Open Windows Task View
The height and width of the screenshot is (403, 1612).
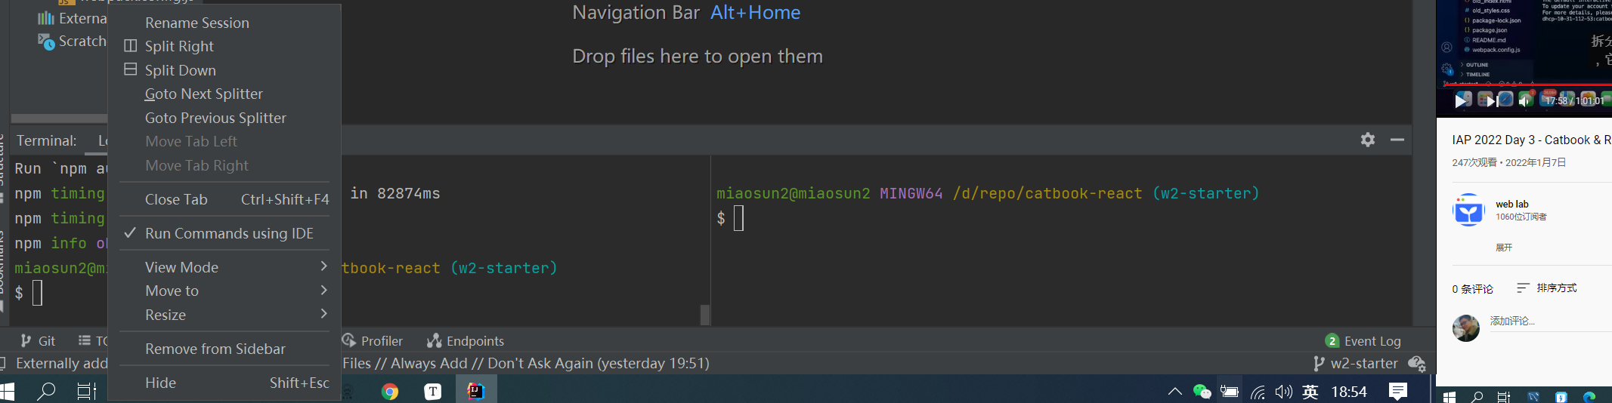click(87, 391)
